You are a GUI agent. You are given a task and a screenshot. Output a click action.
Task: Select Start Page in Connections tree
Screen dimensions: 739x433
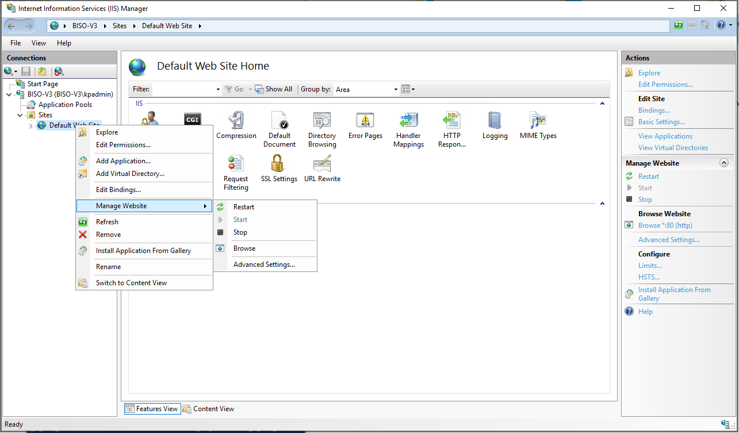43,84
